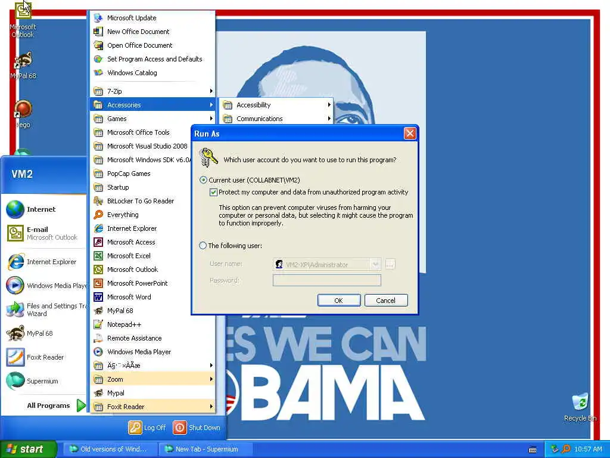
Task: Expand the 7-Zip submenu
Action: pos(153,91)
